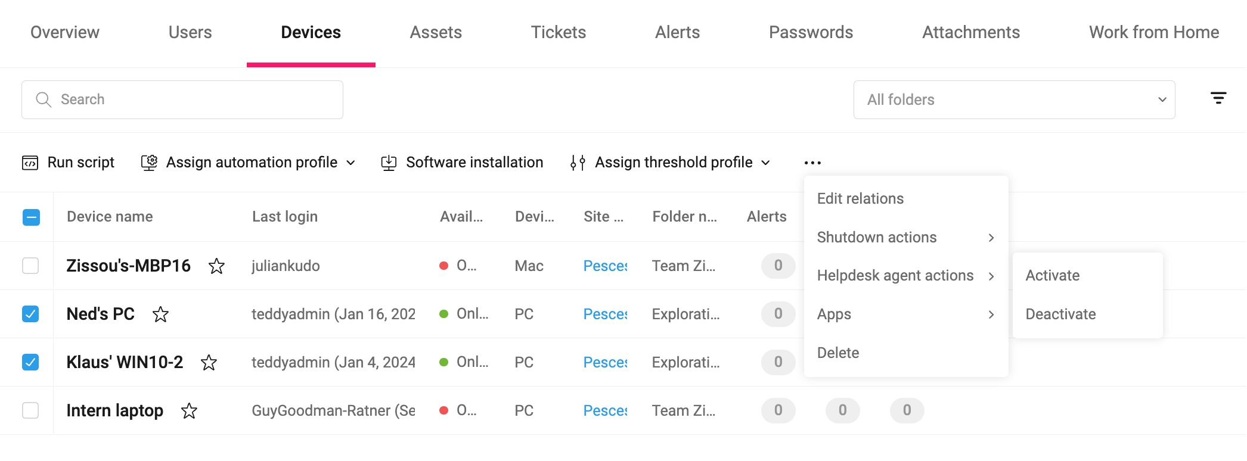Click the last zero badge in Intern laptop row
1247x461 pixels.
pos(907,410)
